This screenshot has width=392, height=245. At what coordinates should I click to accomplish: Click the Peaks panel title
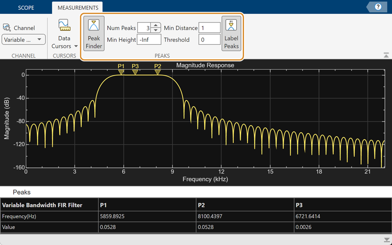tap(22, 192)
